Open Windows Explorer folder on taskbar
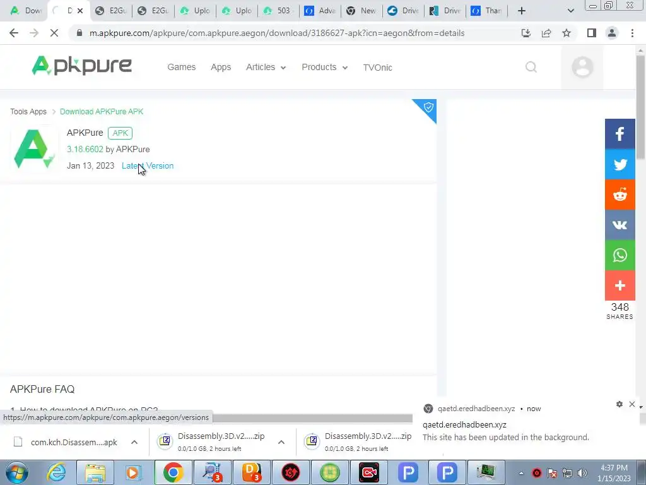Image resolution: width=646 pixels, height=485 pixels. click(x=95, y=472)
